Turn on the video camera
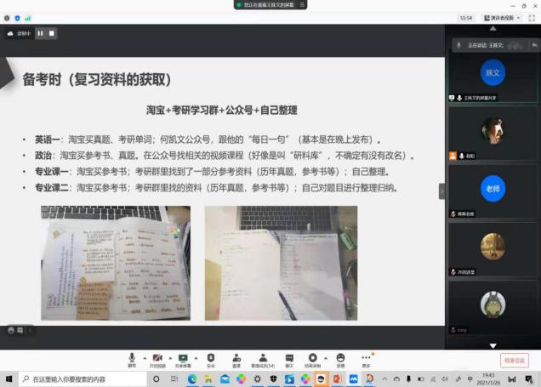This screenshot has width=541, height=387. 157,359
